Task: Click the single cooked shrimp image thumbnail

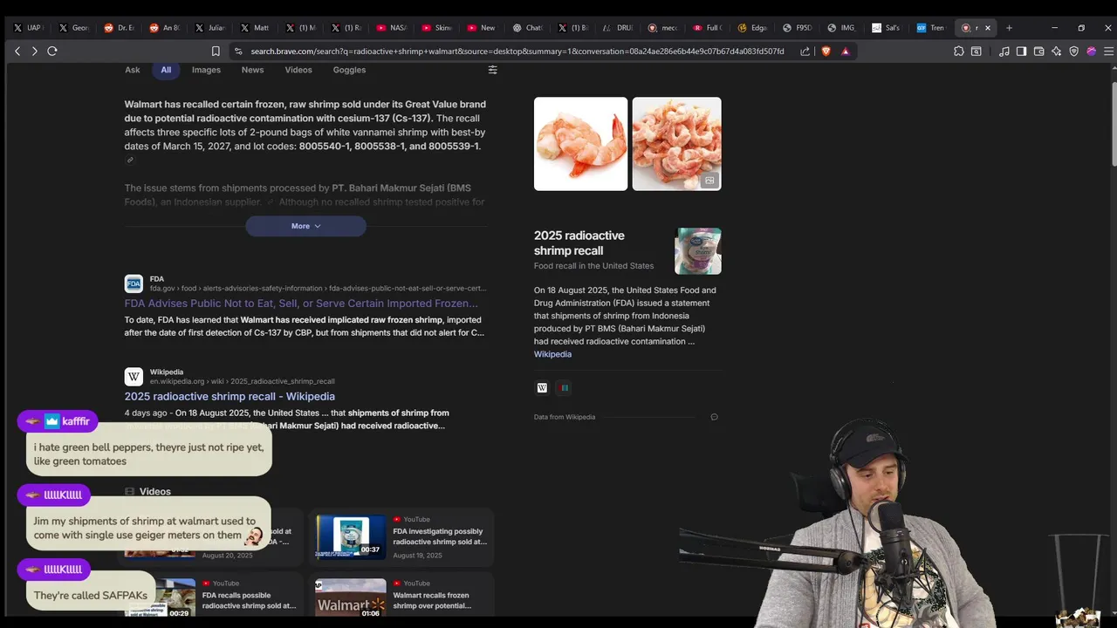Action: [580, 144]
